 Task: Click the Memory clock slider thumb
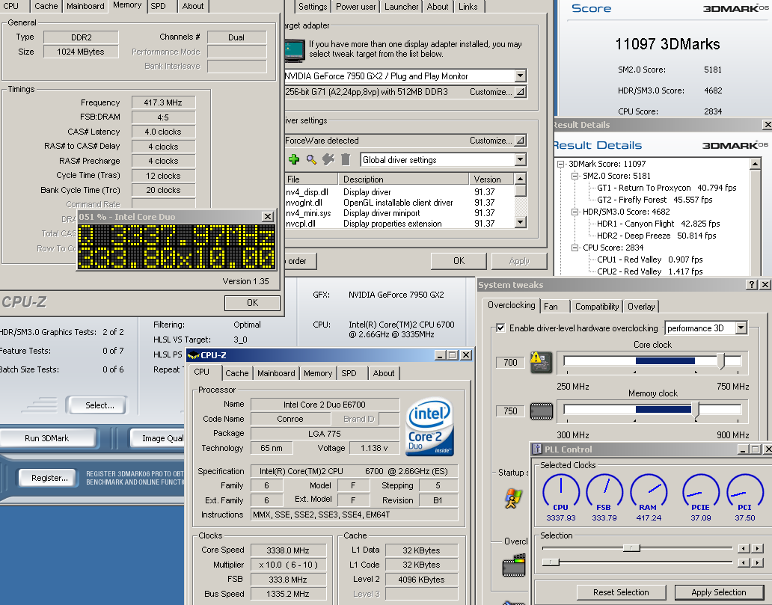point(695,410)
